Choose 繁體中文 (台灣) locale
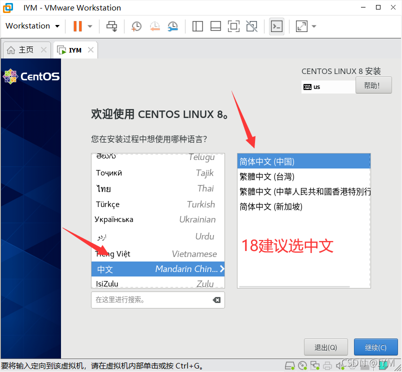 pyautogui.click(x=304, y=176)
